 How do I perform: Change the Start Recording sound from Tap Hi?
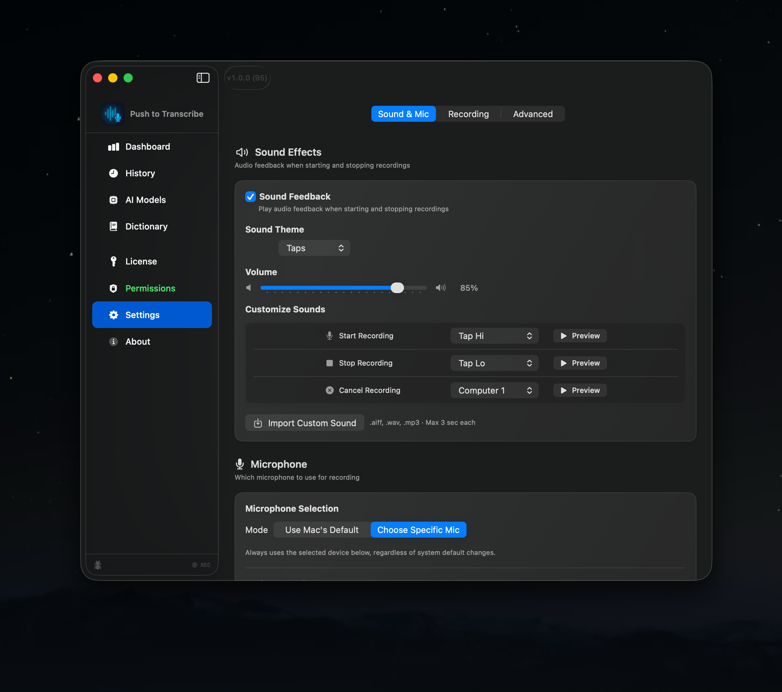[x=494, y=335]
